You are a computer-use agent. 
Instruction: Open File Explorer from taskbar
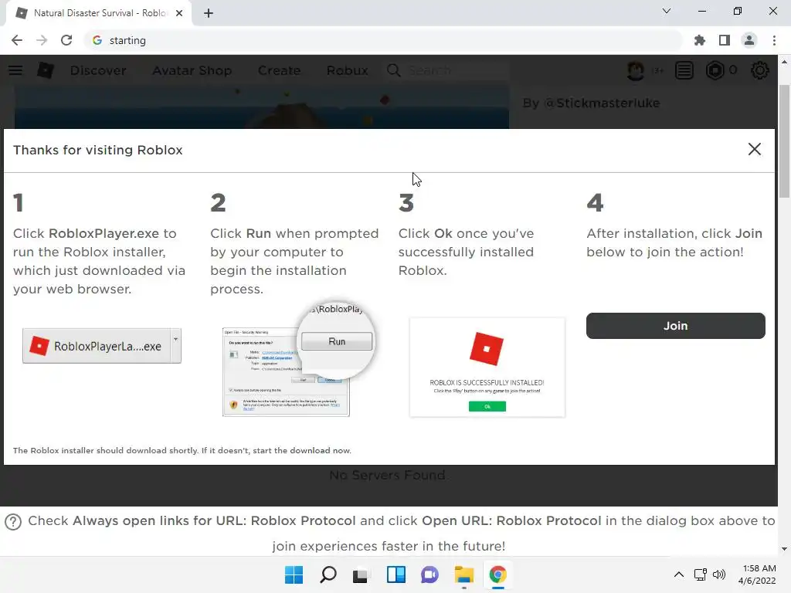click(x=463, y=574)
